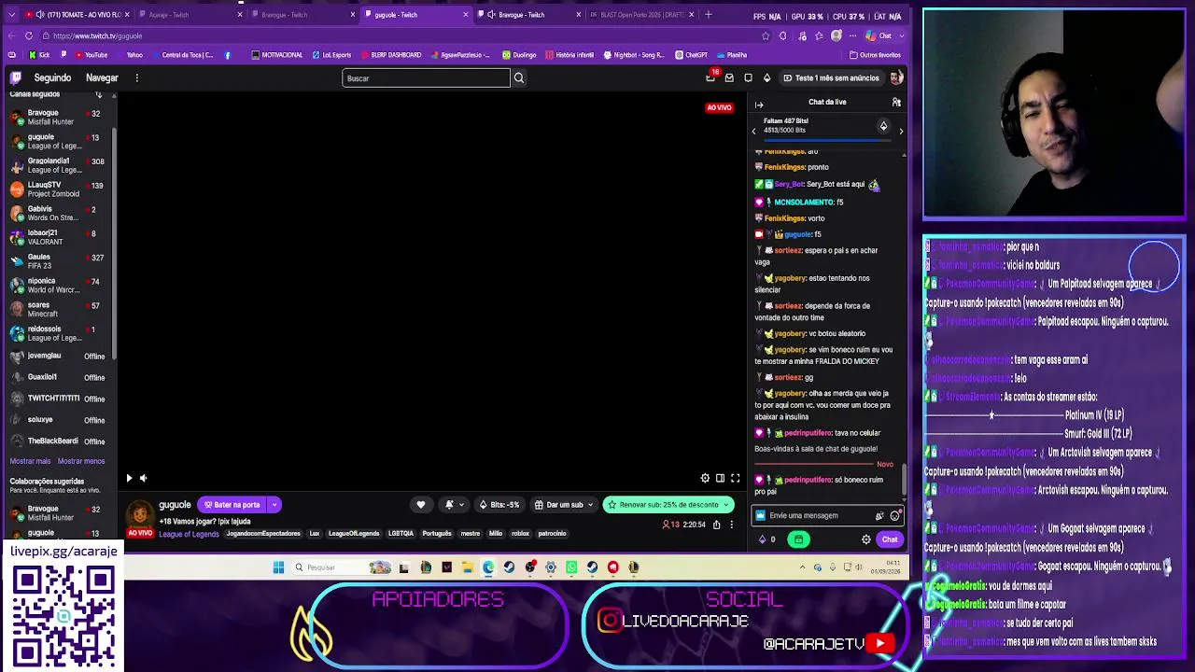
Task: Open the Seguindo menu
Action: pyautogui.click(x=52, y=78)
